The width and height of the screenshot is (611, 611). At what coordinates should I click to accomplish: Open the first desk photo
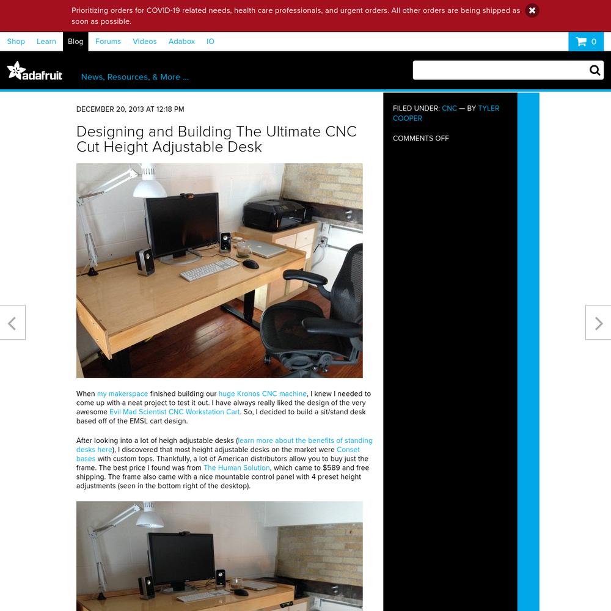coord(219,271)
